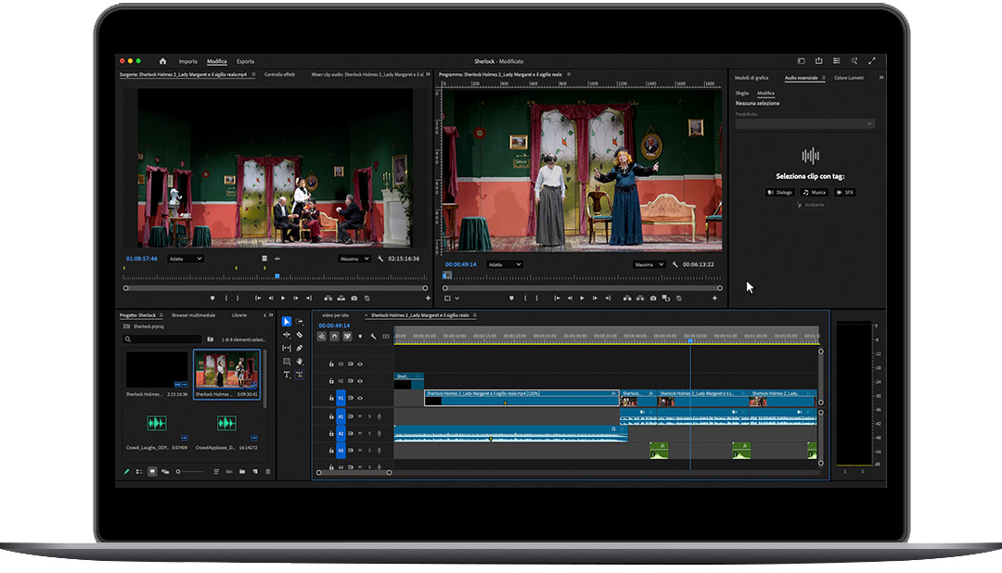
Task: Toggle Project panel icon view
Action: coord(152,471)
